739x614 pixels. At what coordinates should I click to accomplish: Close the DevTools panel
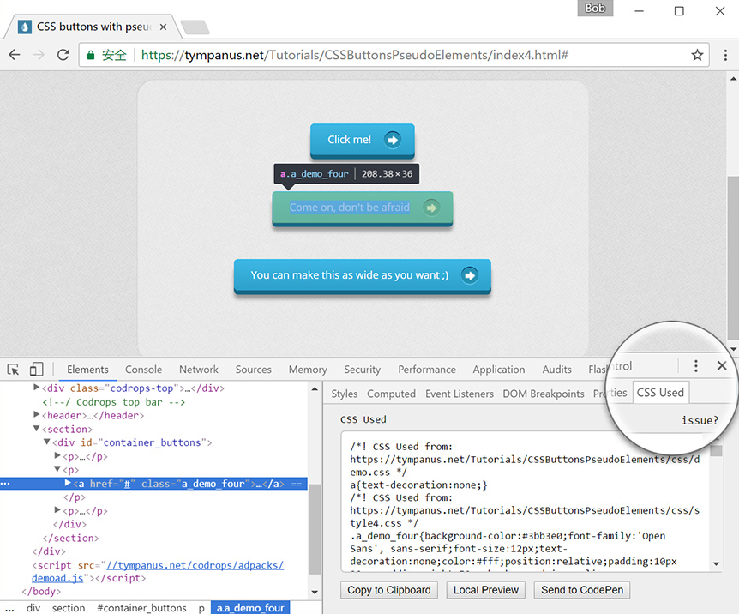pyautogui.click(x=722, y=366)
